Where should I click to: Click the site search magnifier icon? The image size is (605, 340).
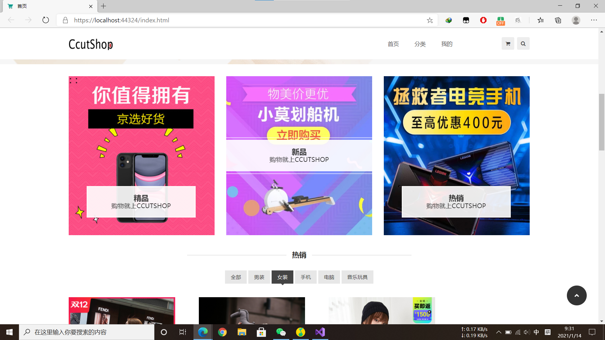(x=523, y=44)
